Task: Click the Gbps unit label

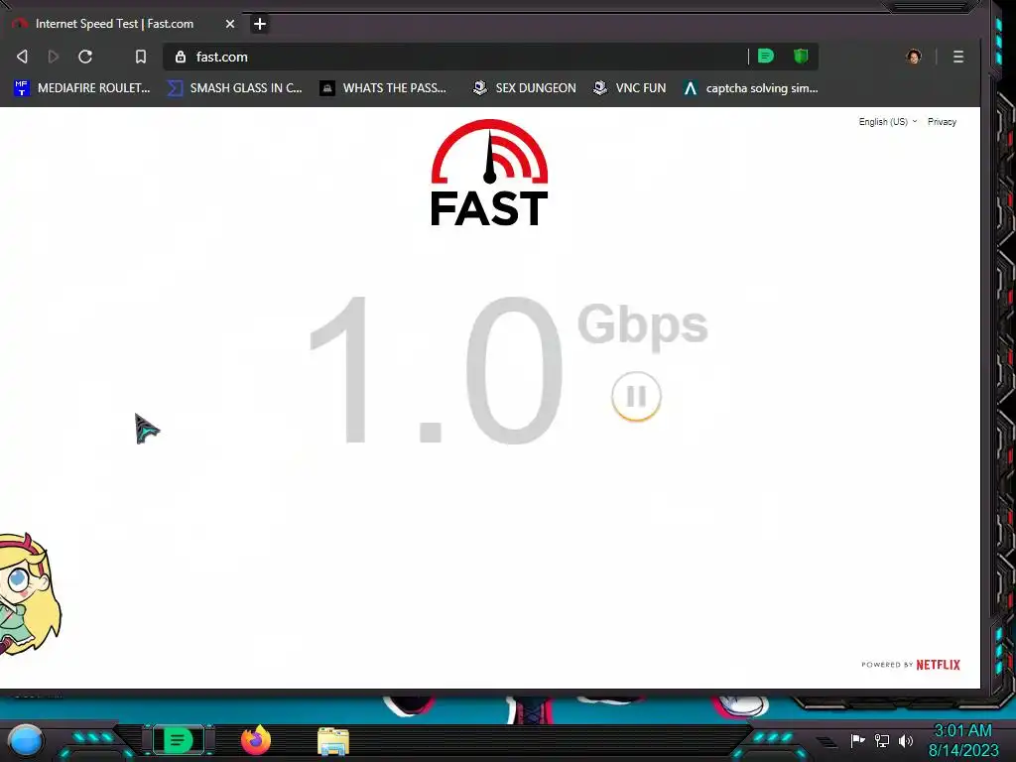Action: (x=642, y=325)
